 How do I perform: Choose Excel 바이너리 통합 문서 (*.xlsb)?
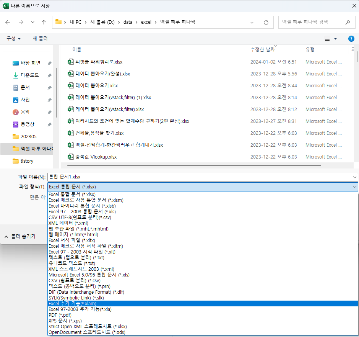pyautogui.click(x=203, y=206)
